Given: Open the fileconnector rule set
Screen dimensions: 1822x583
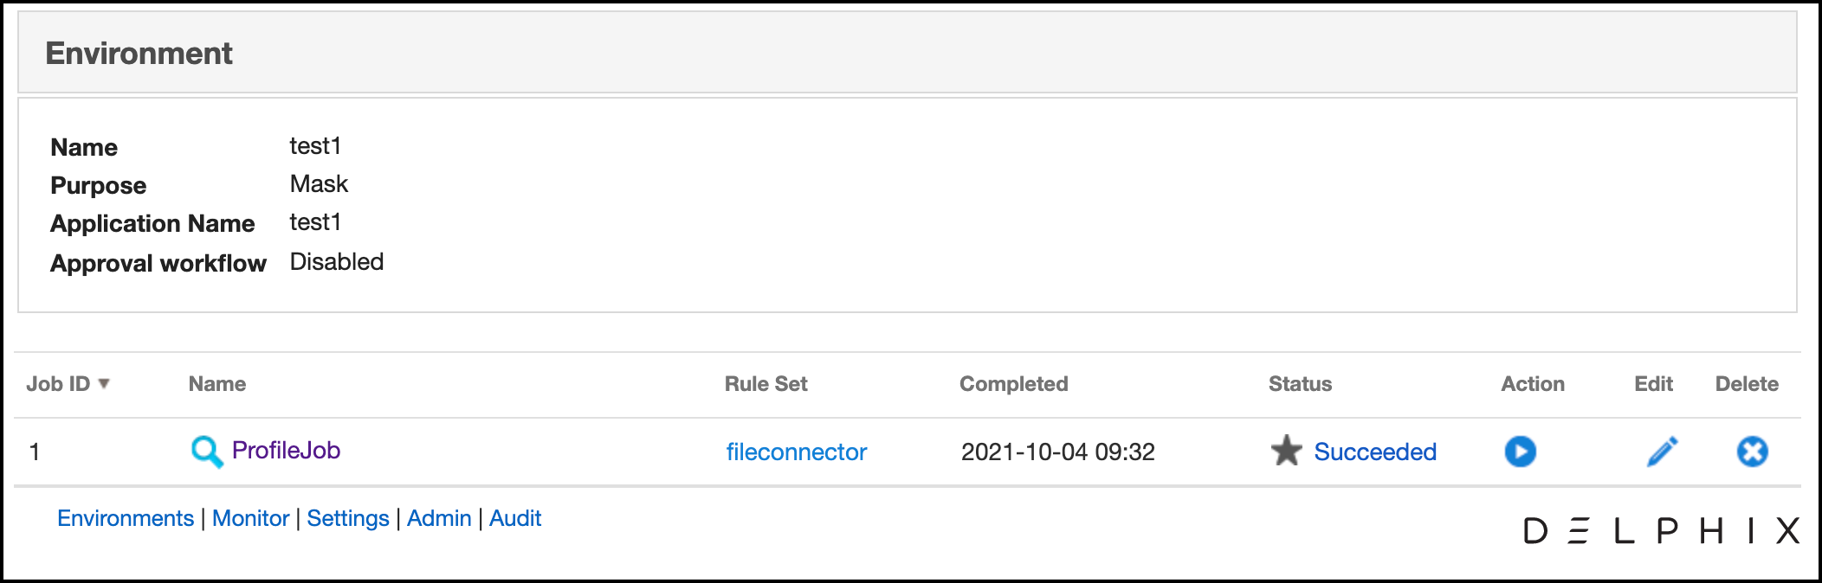Looking at the screenshot, I should [796, 452].
